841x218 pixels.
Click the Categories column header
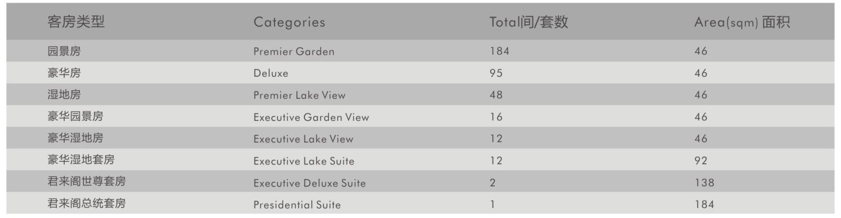pyautogui.click(x=289, y=22)
